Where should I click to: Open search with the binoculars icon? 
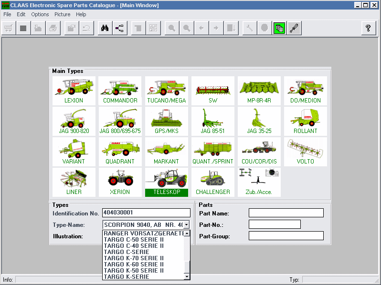[105, 28]
